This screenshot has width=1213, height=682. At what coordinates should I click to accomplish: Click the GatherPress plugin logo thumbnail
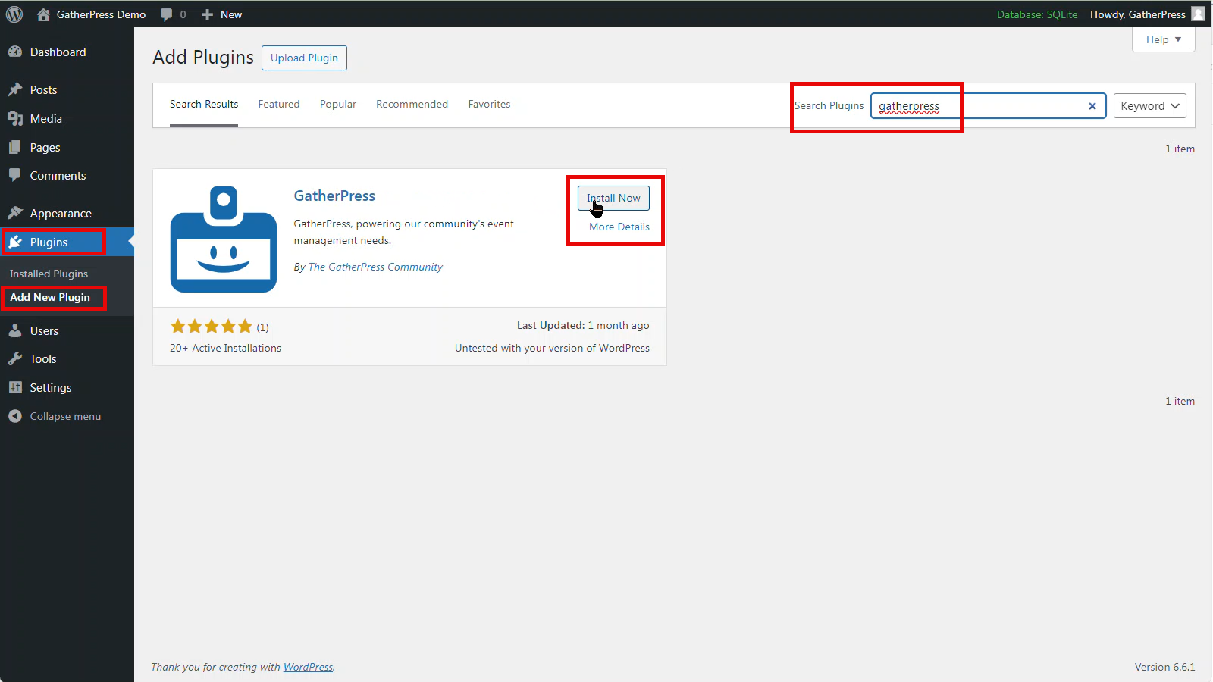click(x=224, y=239)
